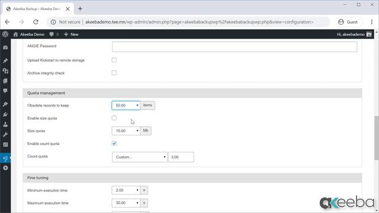
Task: Open Settings icon in sidebar
Action: pos(5,144)
